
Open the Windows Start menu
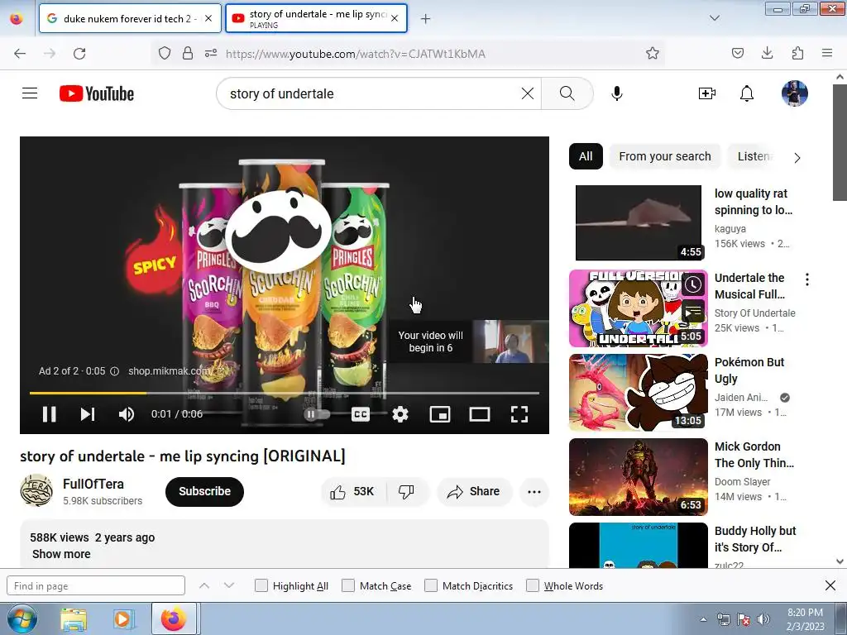21,619
